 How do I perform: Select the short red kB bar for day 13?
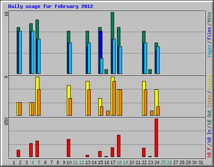pyautogui.click(x=87, y=156)
